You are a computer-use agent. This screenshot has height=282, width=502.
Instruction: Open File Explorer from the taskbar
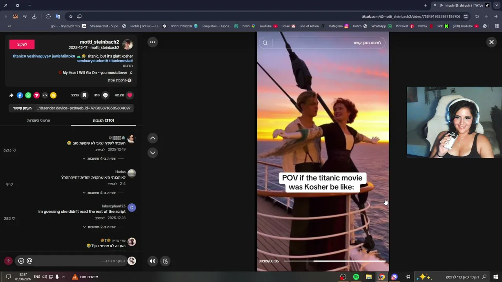click(x=369, y=277)
